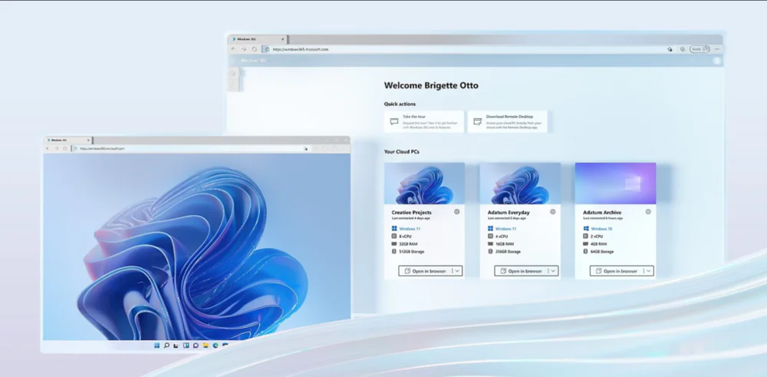Open Task View on Cloud PC taskbar

click(176, 346)
